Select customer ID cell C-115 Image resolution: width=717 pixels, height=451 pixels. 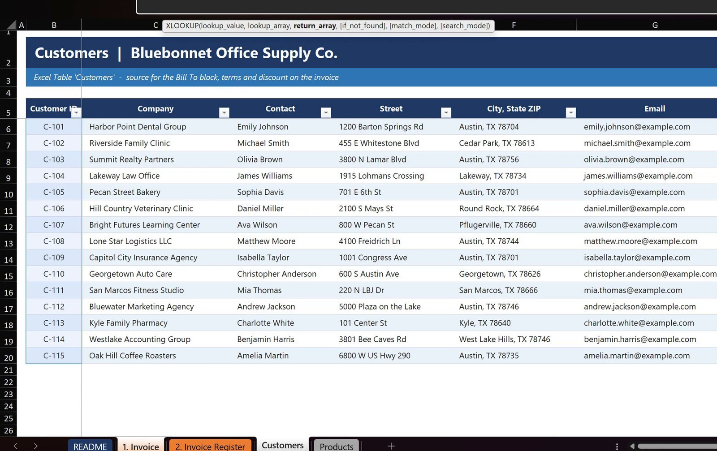pyautogui.click(x=54, y=356)
